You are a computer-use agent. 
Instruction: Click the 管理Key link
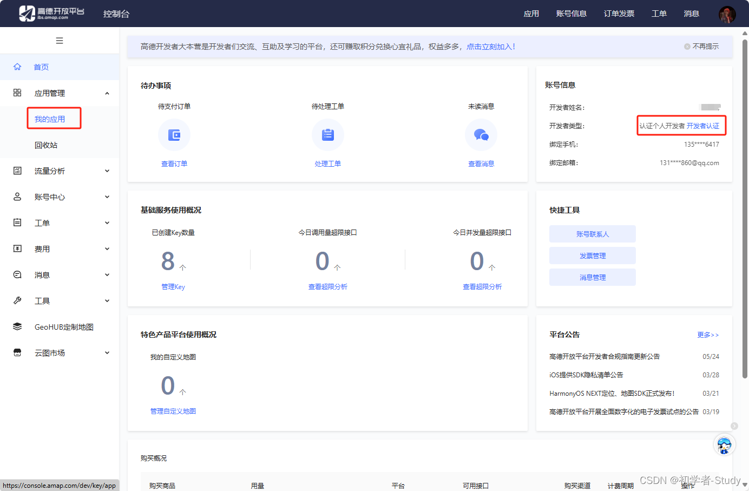[x=173, y=287]
